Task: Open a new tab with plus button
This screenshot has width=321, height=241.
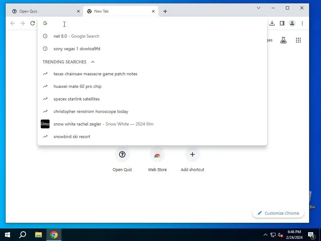Action: point(165,11)
